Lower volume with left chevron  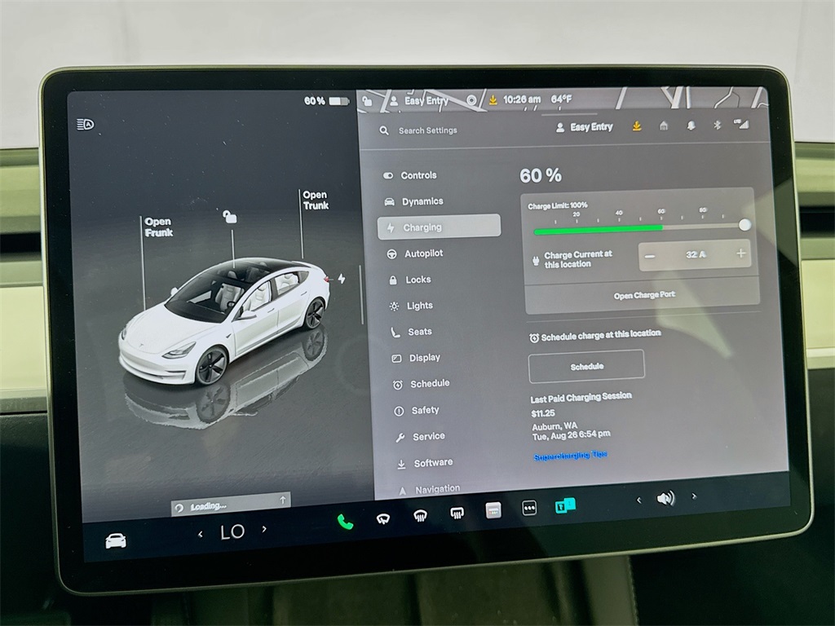pos(639,500)
